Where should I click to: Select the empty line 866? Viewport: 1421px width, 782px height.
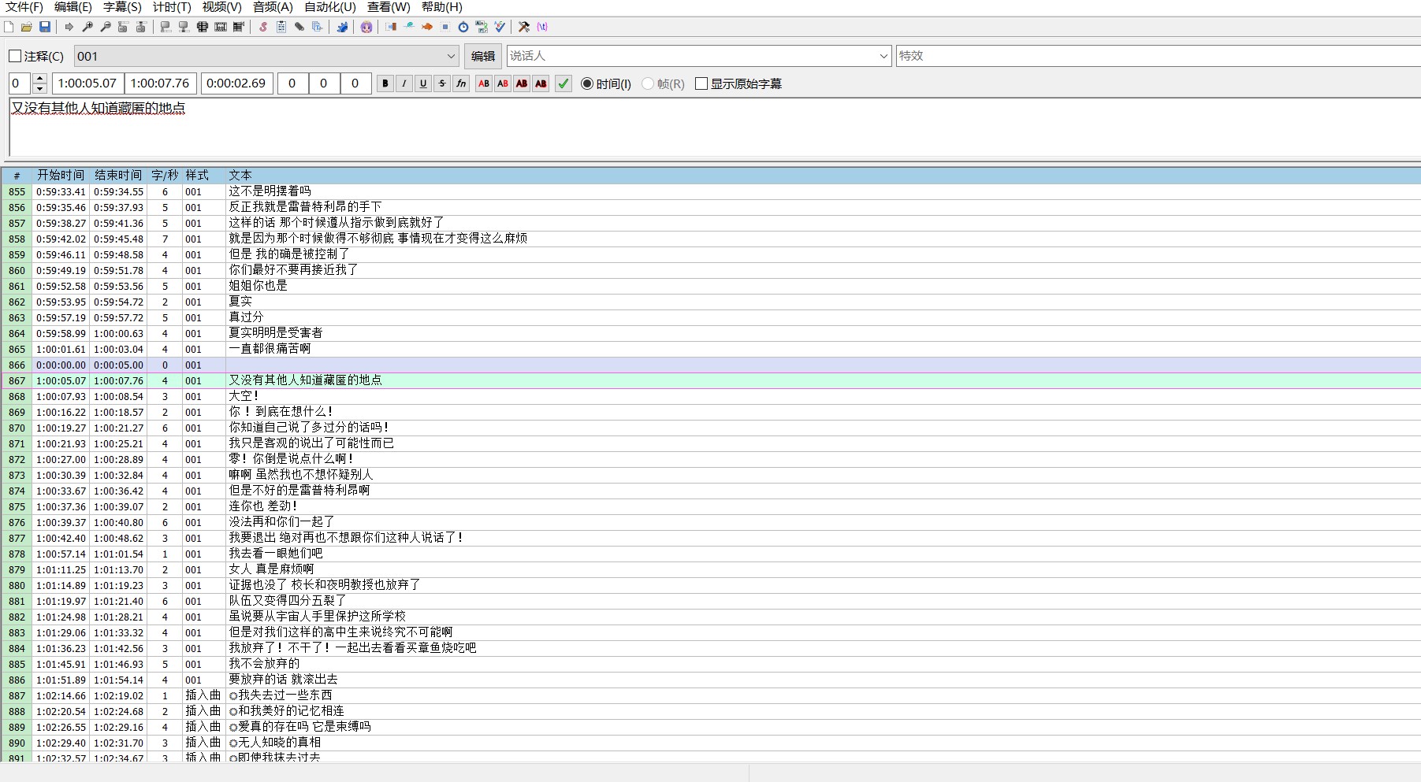711,365
